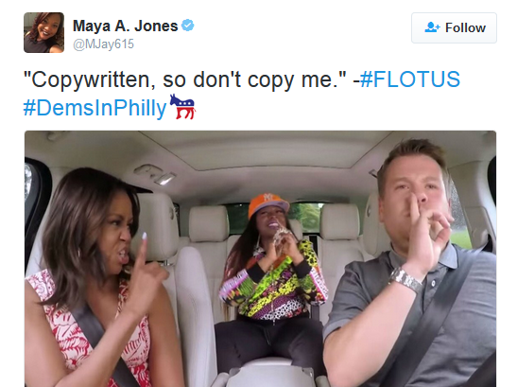Open the #FLOTUS hashtag
The width and height of the screenshot is (517, 387).
click(410, 79)
